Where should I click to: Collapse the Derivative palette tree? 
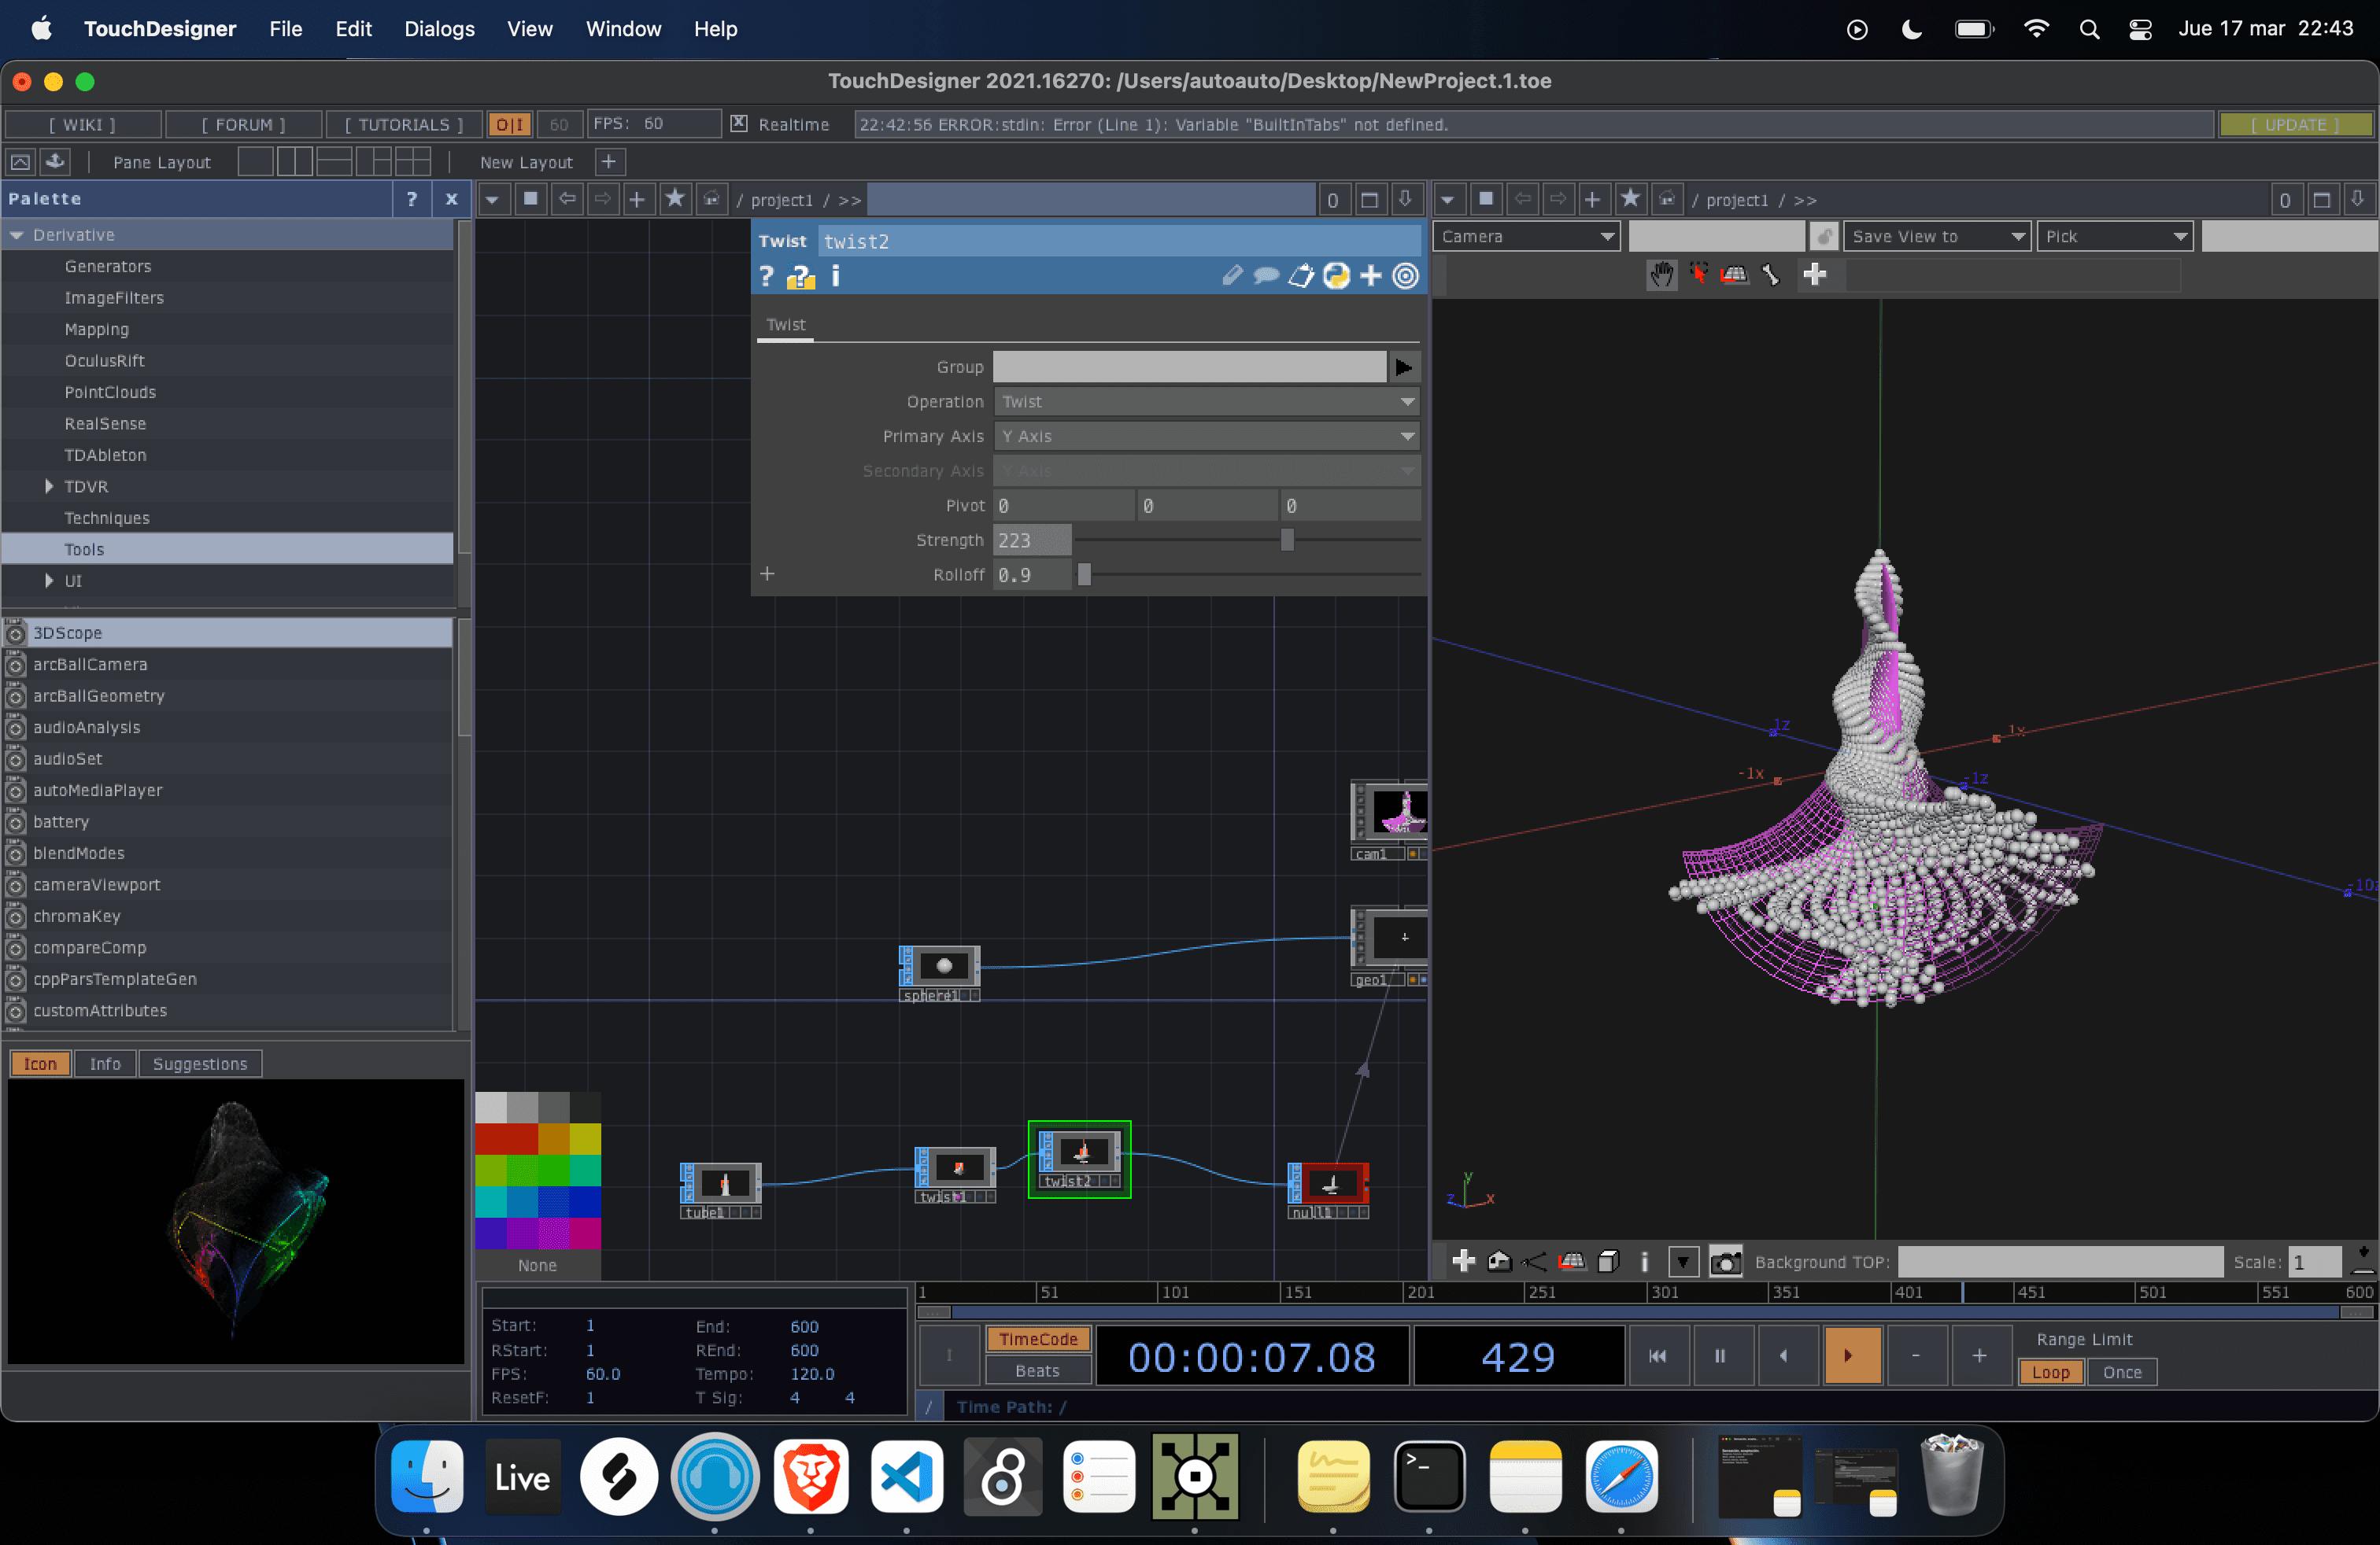[17, 235]
